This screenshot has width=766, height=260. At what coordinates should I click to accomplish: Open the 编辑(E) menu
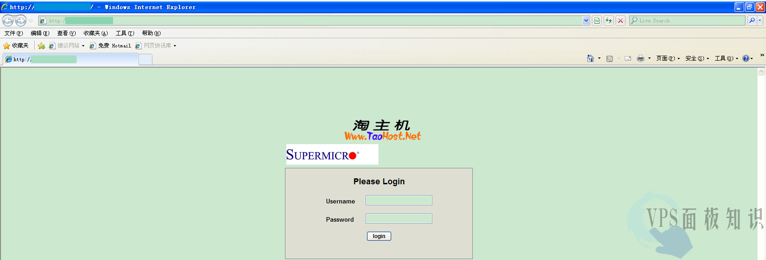pos(40,33)
